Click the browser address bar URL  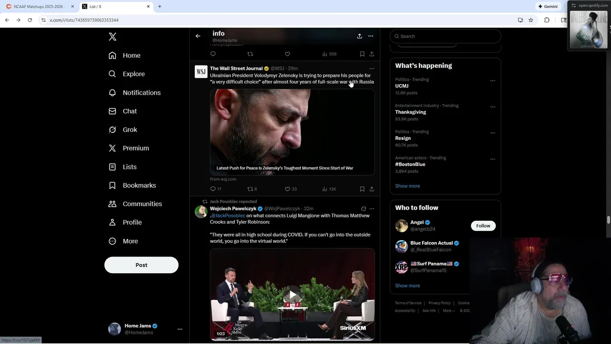pyautogui.click(x=84, y=20)
